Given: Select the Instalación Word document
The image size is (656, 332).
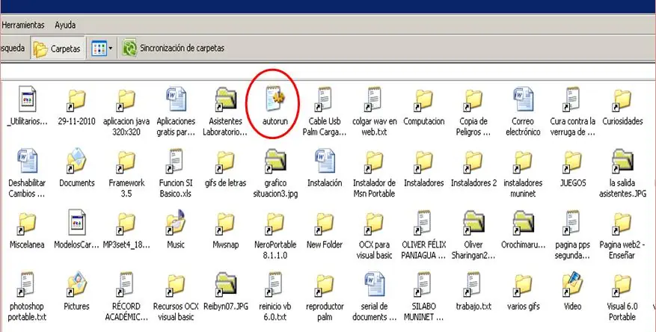Looking at the screenshot, I should [325, 161].
